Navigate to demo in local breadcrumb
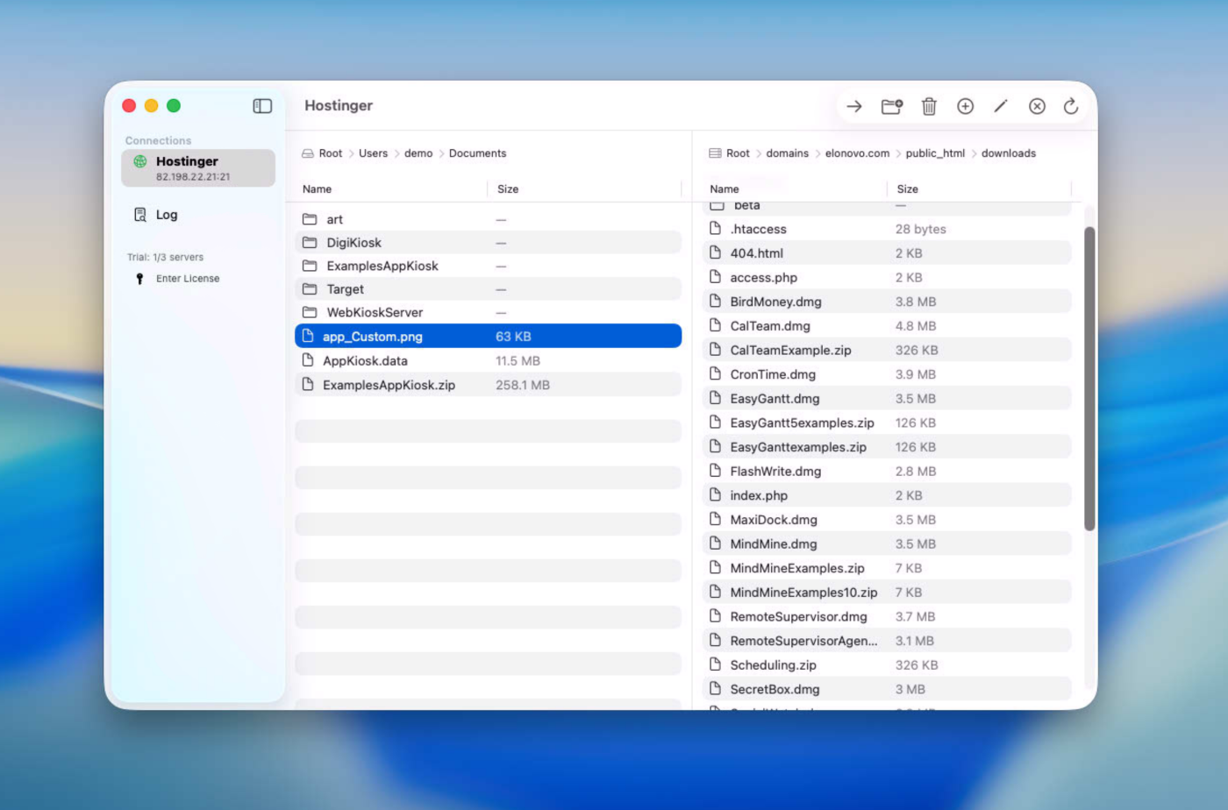The height and width of the screenshot is (810, 1228). tap(418, 153)
